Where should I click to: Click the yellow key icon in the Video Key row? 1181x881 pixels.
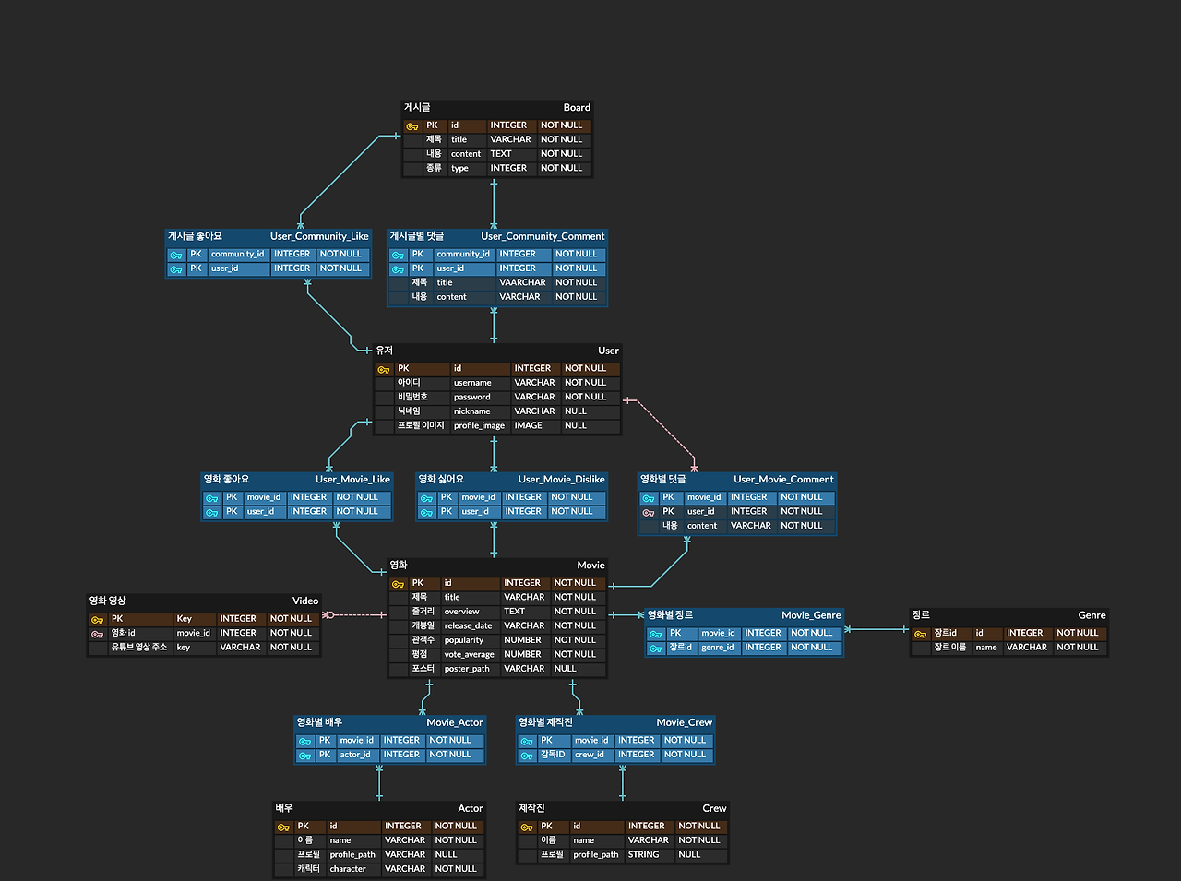pos(97,621)
